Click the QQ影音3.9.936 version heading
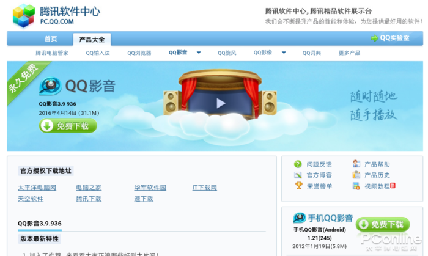The width and height of the screenshot is (428, 256). (40, 224)
